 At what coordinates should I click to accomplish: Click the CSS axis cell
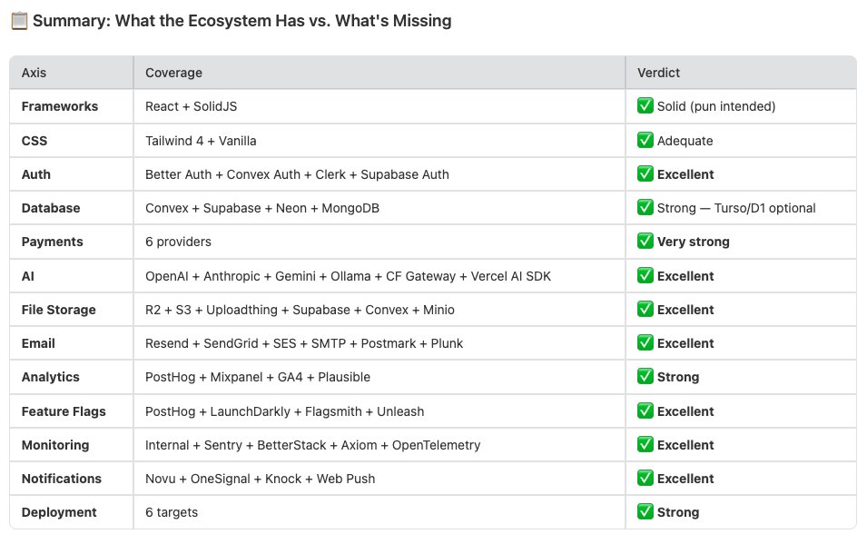(x=72, y=141)
